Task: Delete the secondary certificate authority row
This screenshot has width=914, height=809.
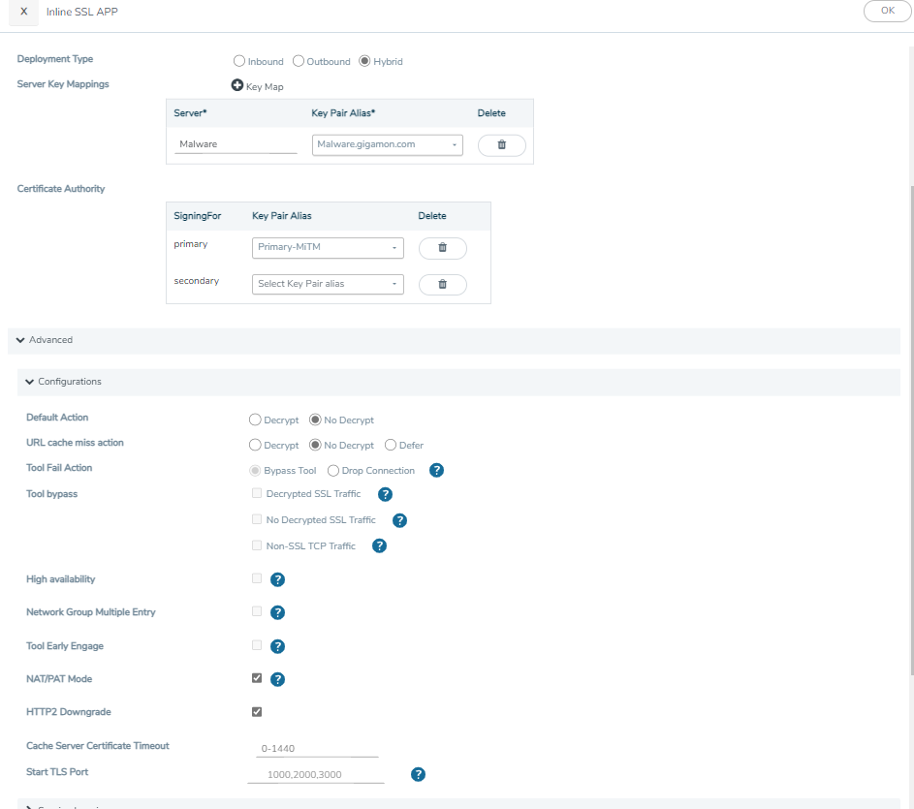Action: pos(442,285)
